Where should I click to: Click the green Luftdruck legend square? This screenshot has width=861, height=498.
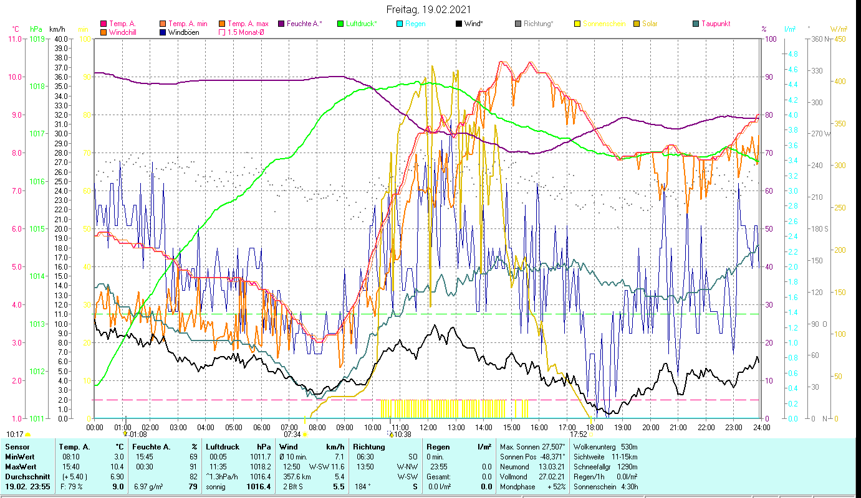tap(340, 24)
